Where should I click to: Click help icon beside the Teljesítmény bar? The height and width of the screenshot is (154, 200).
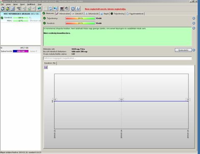point(194,18)
